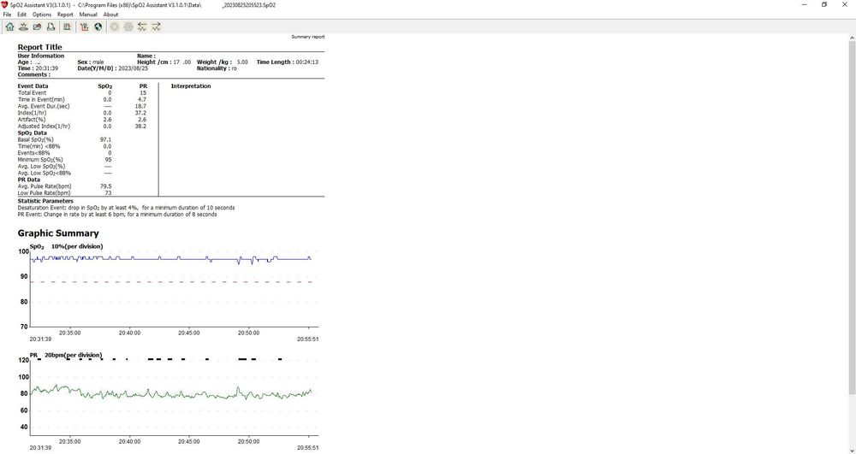
Task: Open the Manual menu
Action: [88, 15]
